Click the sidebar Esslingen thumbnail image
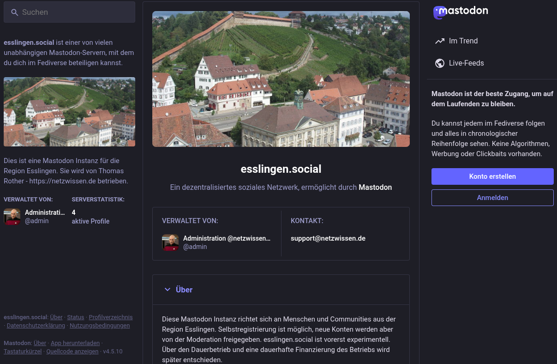The image size is (557, 364). 69,112
